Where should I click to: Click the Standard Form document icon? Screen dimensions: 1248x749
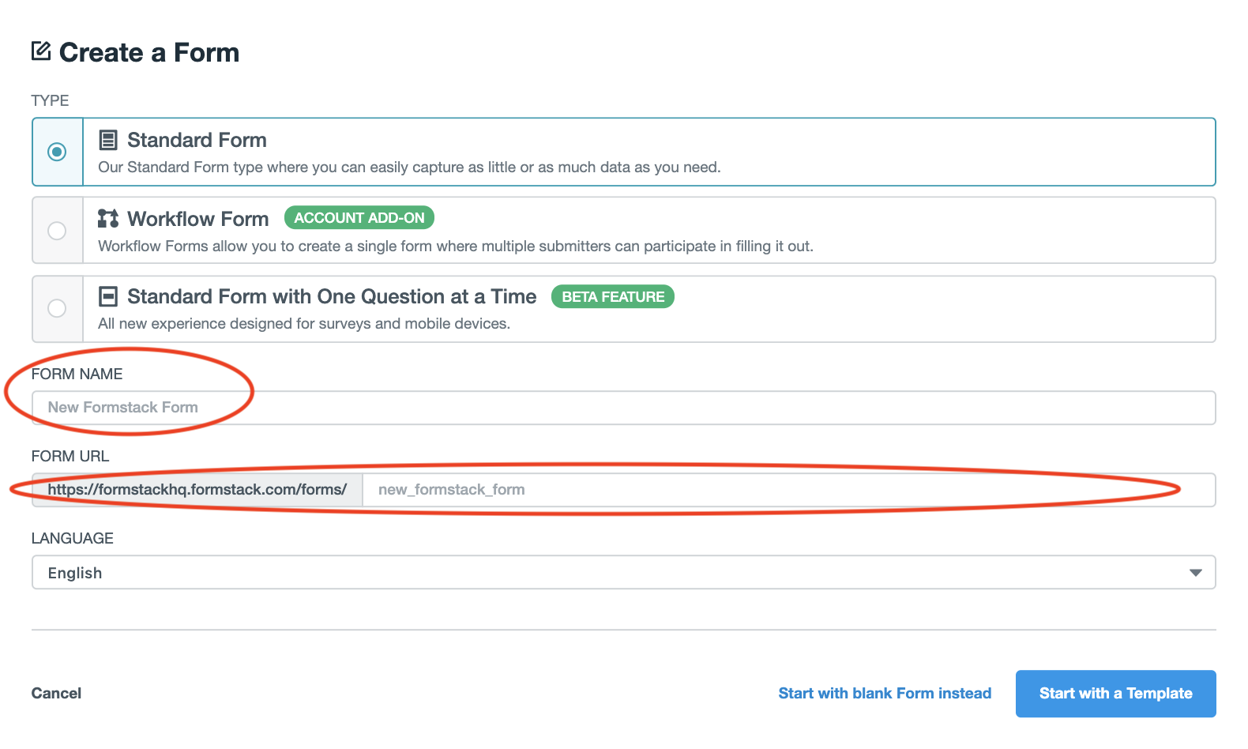[107, 140]
